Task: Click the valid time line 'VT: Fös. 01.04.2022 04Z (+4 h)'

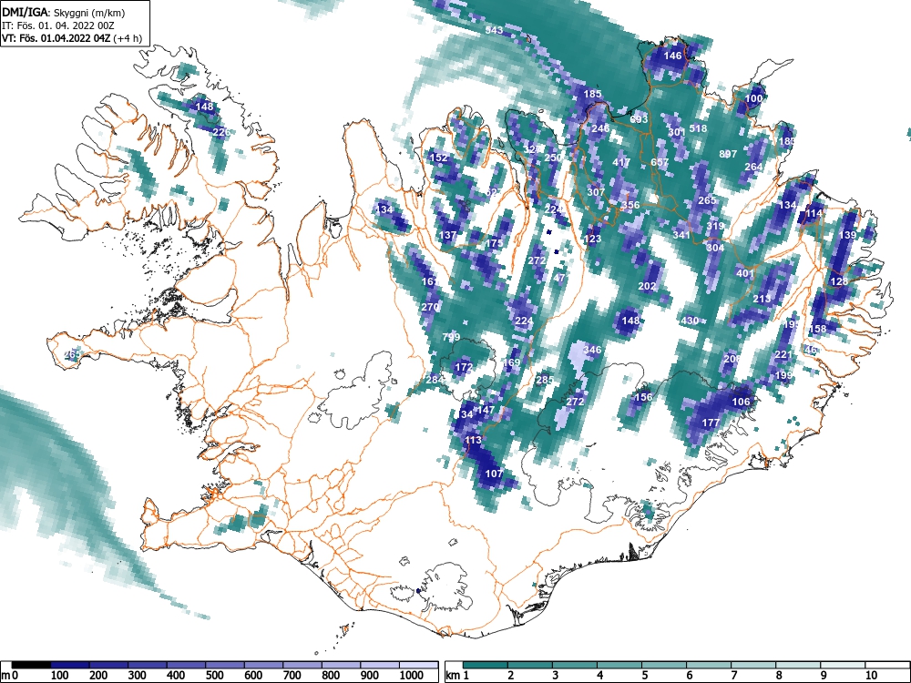Action: point(72,38)
